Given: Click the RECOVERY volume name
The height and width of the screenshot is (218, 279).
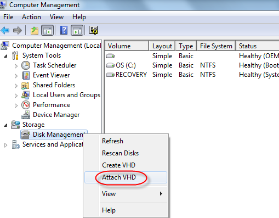Looking at the screenshot, I should click(x=131, y=75).
